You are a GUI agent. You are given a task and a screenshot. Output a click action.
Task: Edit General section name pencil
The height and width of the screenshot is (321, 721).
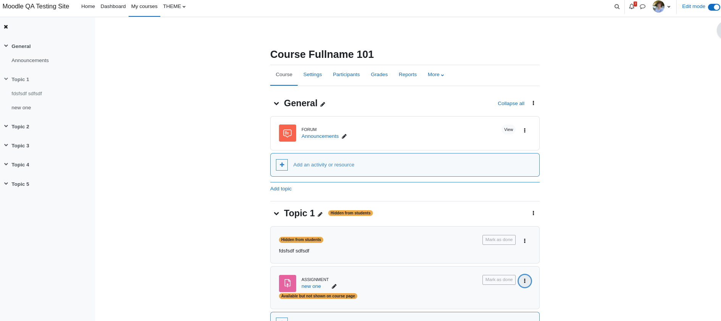(323, 104)
